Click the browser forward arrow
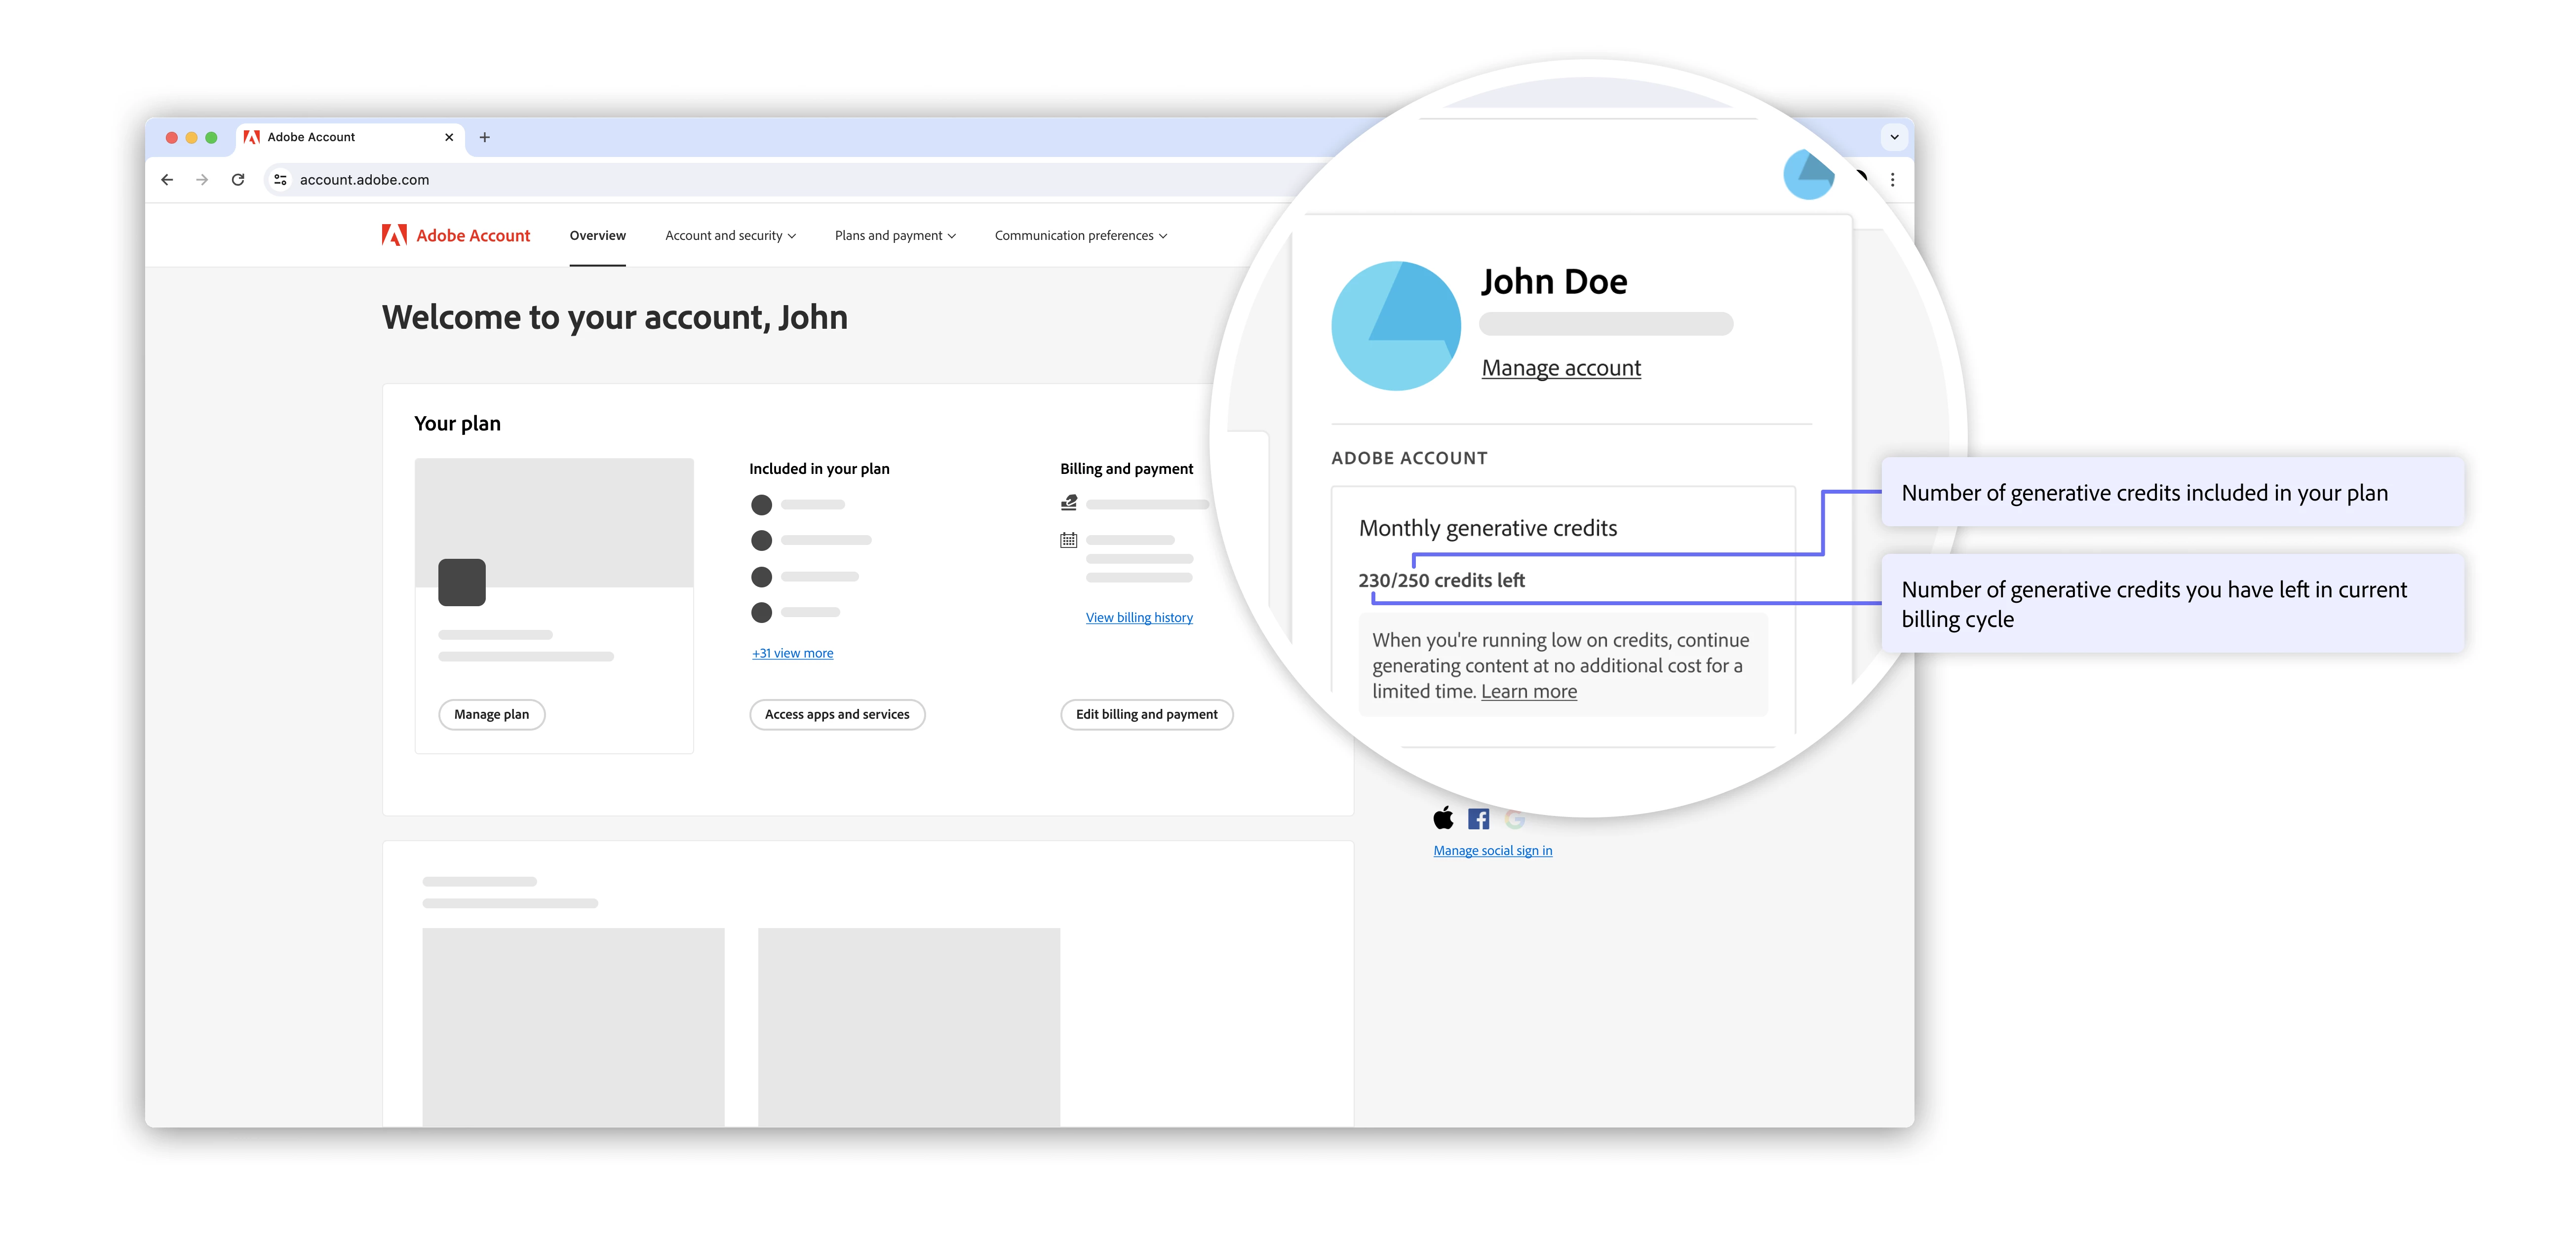 [202, 180]
